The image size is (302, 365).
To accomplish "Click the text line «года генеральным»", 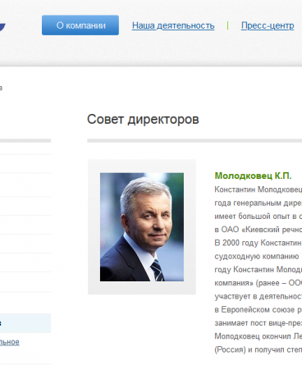I will point(259,203).
